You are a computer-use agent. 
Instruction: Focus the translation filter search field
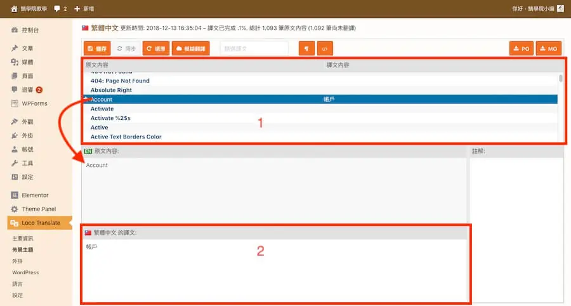coord(254,48)
